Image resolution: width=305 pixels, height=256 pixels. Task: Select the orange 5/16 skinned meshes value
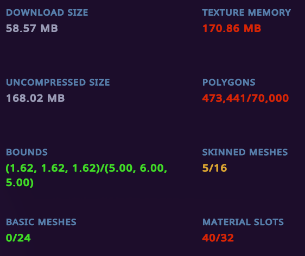coord(214,168)
